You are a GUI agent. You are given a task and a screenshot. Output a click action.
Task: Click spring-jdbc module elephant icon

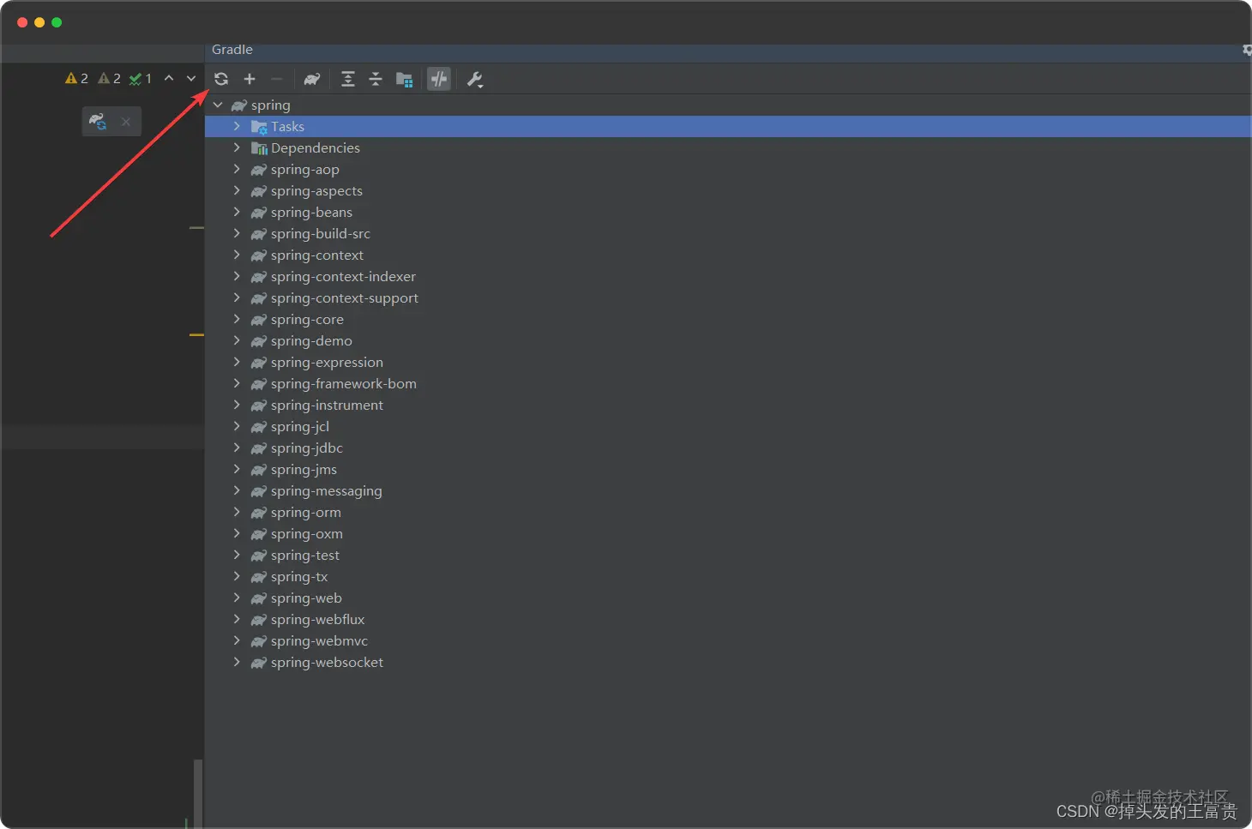(x=258, y=448)
